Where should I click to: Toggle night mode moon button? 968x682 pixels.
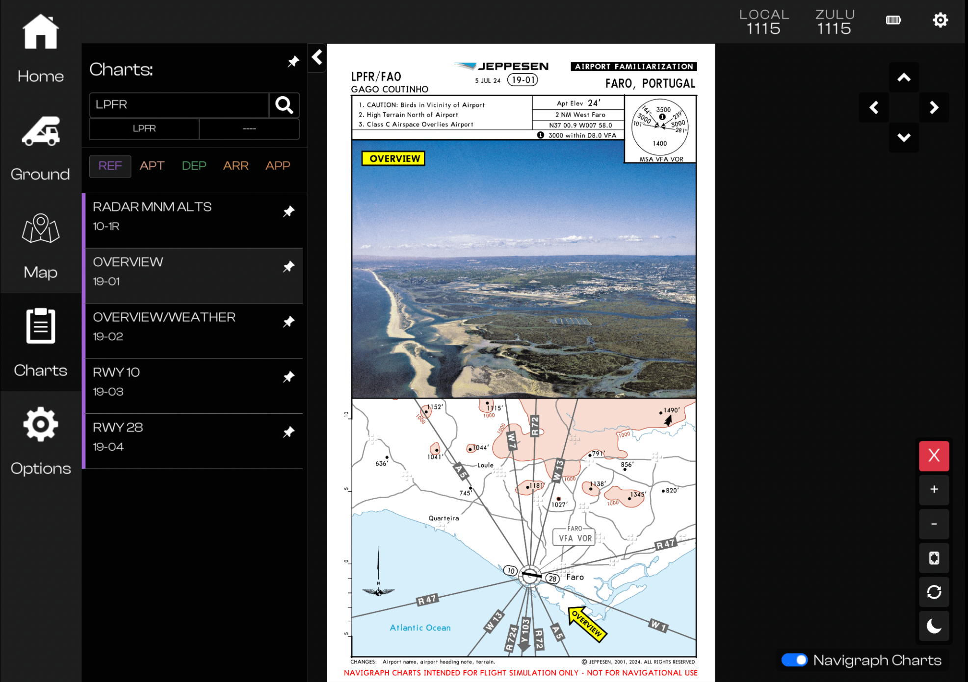tap(934, 626)
